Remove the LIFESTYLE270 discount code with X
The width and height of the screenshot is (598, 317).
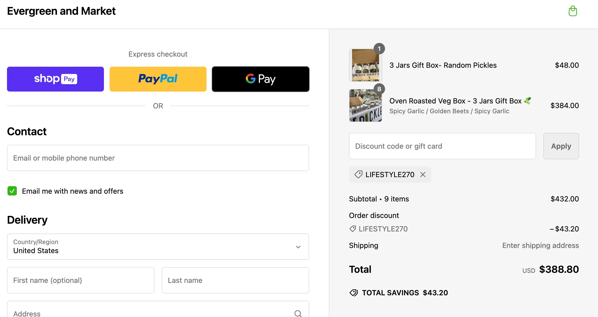tap(423, 175)
